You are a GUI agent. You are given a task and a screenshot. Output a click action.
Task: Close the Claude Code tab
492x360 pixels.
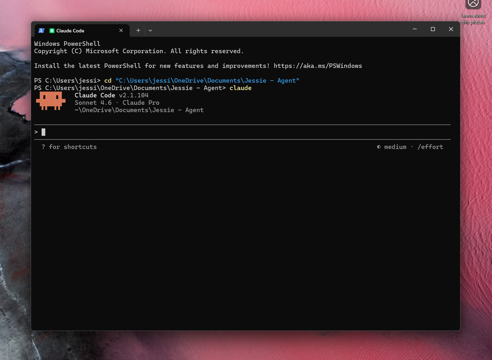click(121, 31)
